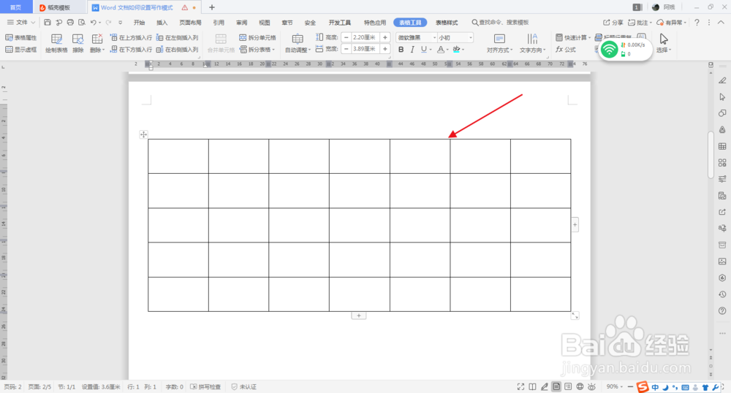Insert a column to the left (在左侧插入列)
The height and width of the screenshot is (393, 731).
coord(177,38)
